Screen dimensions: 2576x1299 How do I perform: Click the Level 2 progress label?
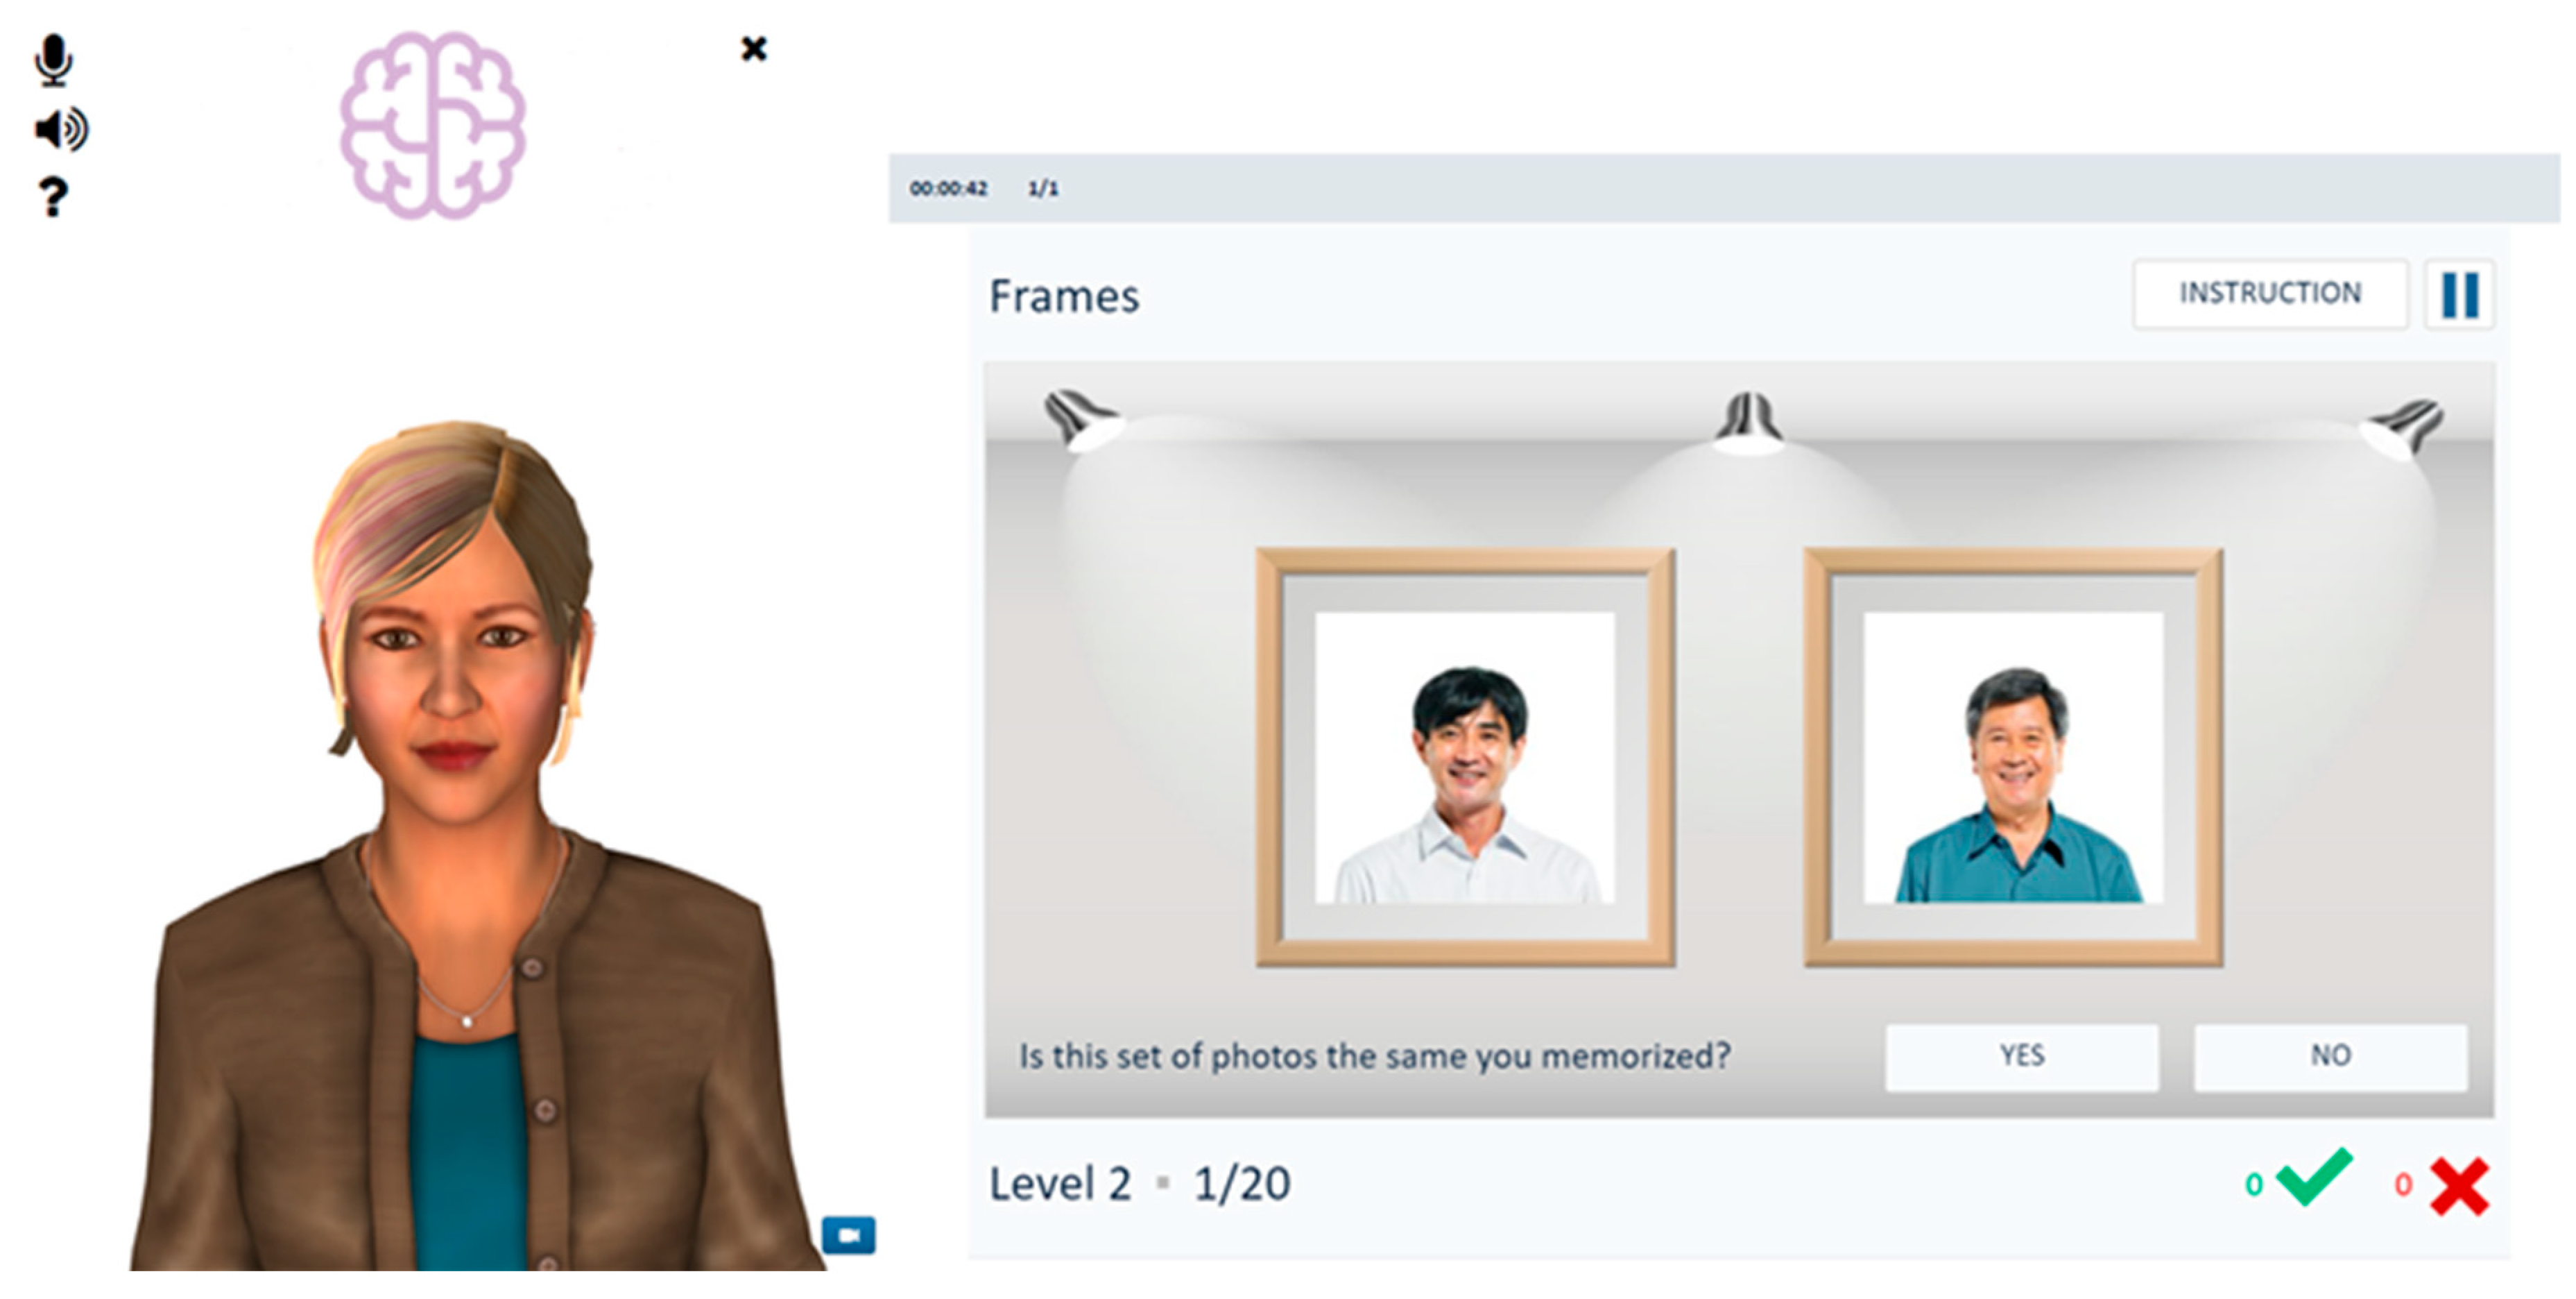click(1060, 1184)
